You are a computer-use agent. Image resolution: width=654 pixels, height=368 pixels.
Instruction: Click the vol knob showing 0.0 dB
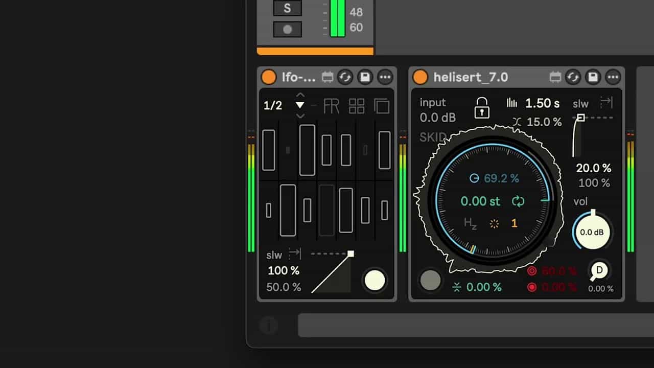pos(592,232)
